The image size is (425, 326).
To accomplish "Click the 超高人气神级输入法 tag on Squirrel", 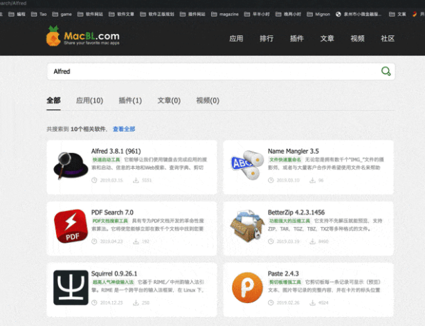I will coord(113,282).
